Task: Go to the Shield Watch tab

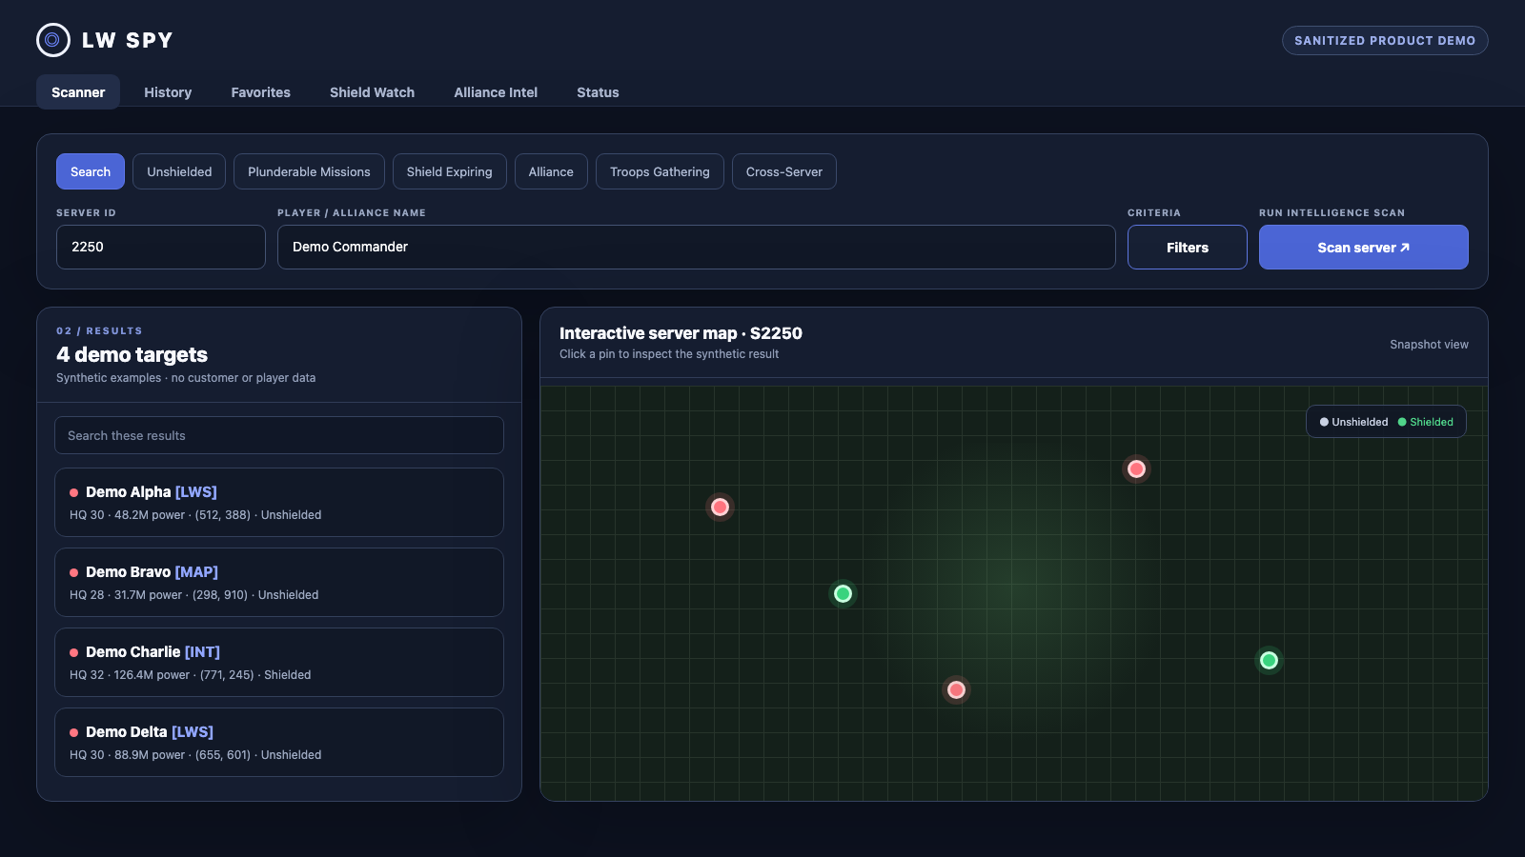Action: click(372, 92)
